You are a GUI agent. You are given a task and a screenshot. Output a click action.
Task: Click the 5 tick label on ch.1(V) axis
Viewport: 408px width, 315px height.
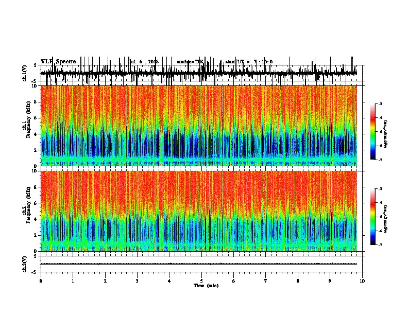[36, 65]
